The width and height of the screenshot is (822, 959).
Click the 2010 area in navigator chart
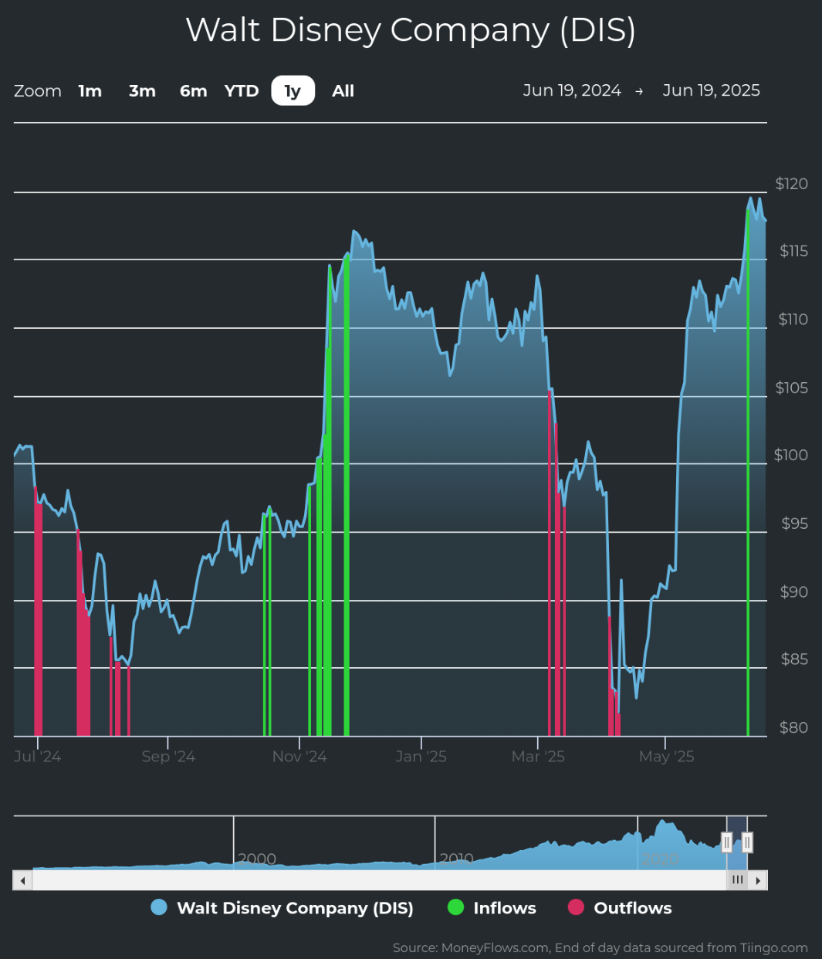pyautogui.click(x=456, y=858)
